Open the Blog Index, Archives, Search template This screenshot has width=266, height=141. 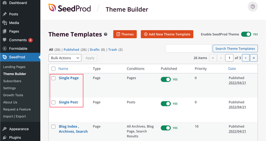coord(73,129)
